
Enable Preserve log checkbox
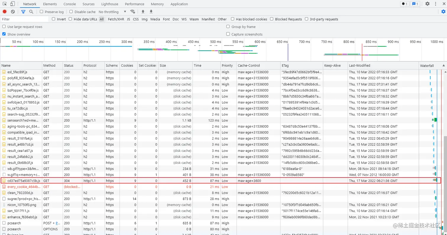click(x=41, y=12)
